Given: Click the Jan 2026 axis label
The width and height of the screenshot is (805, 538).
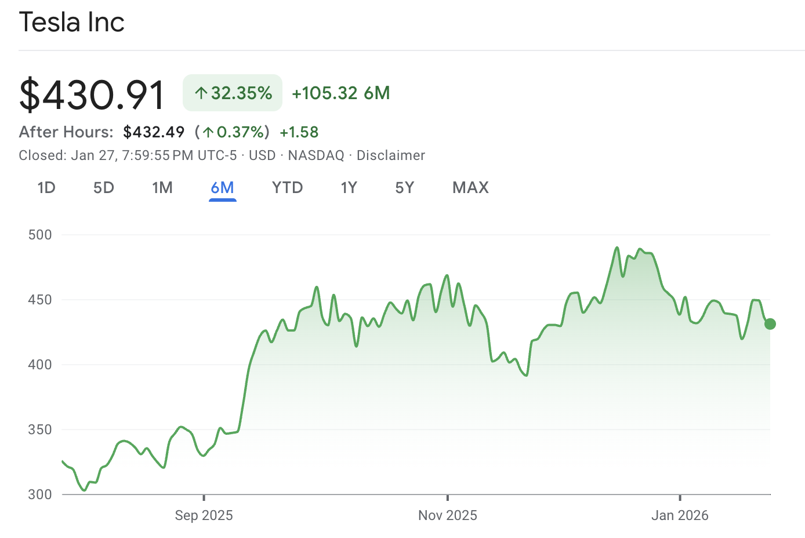Looking at the screenshot, I should (679, 515).
